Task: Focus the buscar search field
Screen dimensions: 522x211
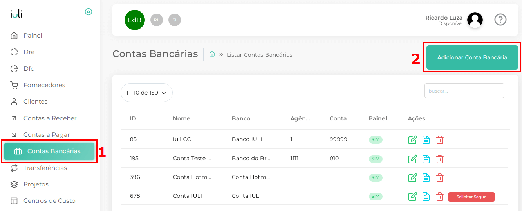Action: coord(464,91)
